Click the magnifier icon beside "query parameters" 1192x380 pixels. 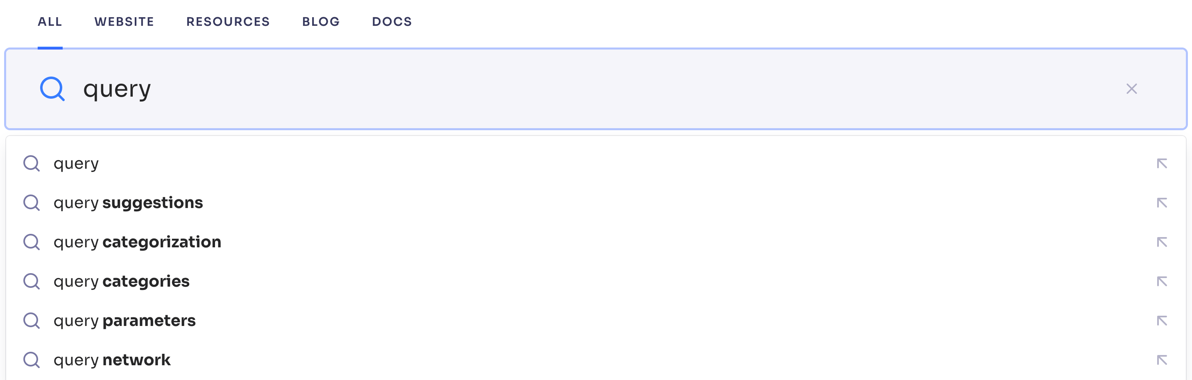(32, 320)
